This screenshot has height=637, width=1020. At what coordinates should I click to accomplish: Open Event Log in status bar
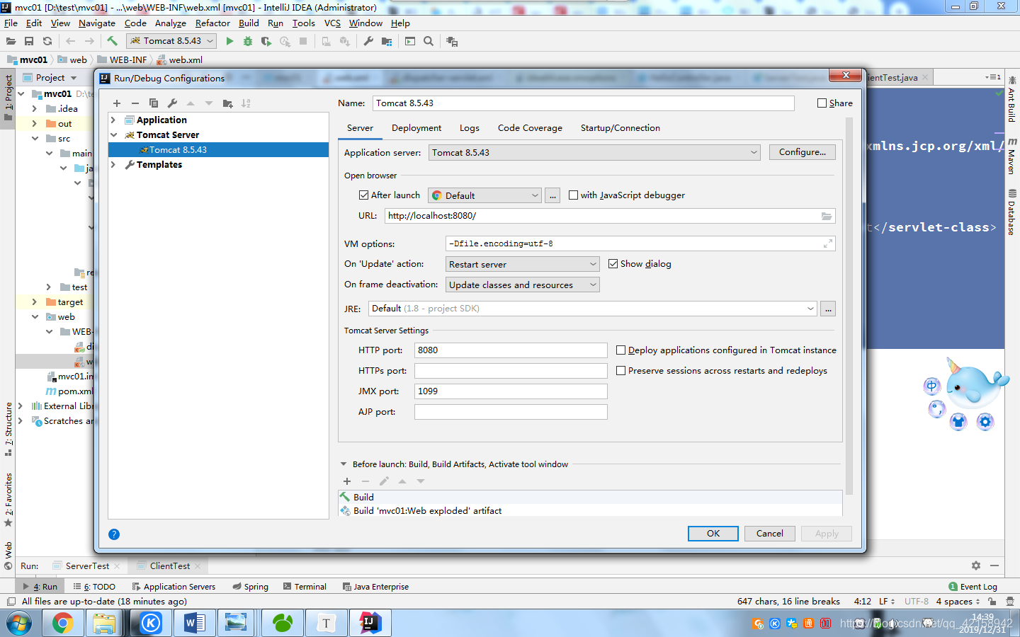tap(973, 587)
